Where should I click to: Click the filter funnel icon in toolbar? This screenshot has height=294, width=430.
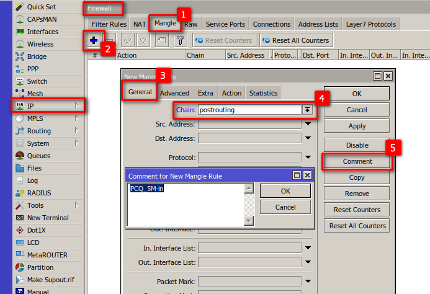[x=181, y=40]
